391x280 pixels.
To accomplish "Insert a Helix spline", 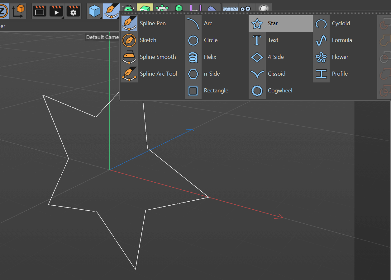I will (217, 57).
